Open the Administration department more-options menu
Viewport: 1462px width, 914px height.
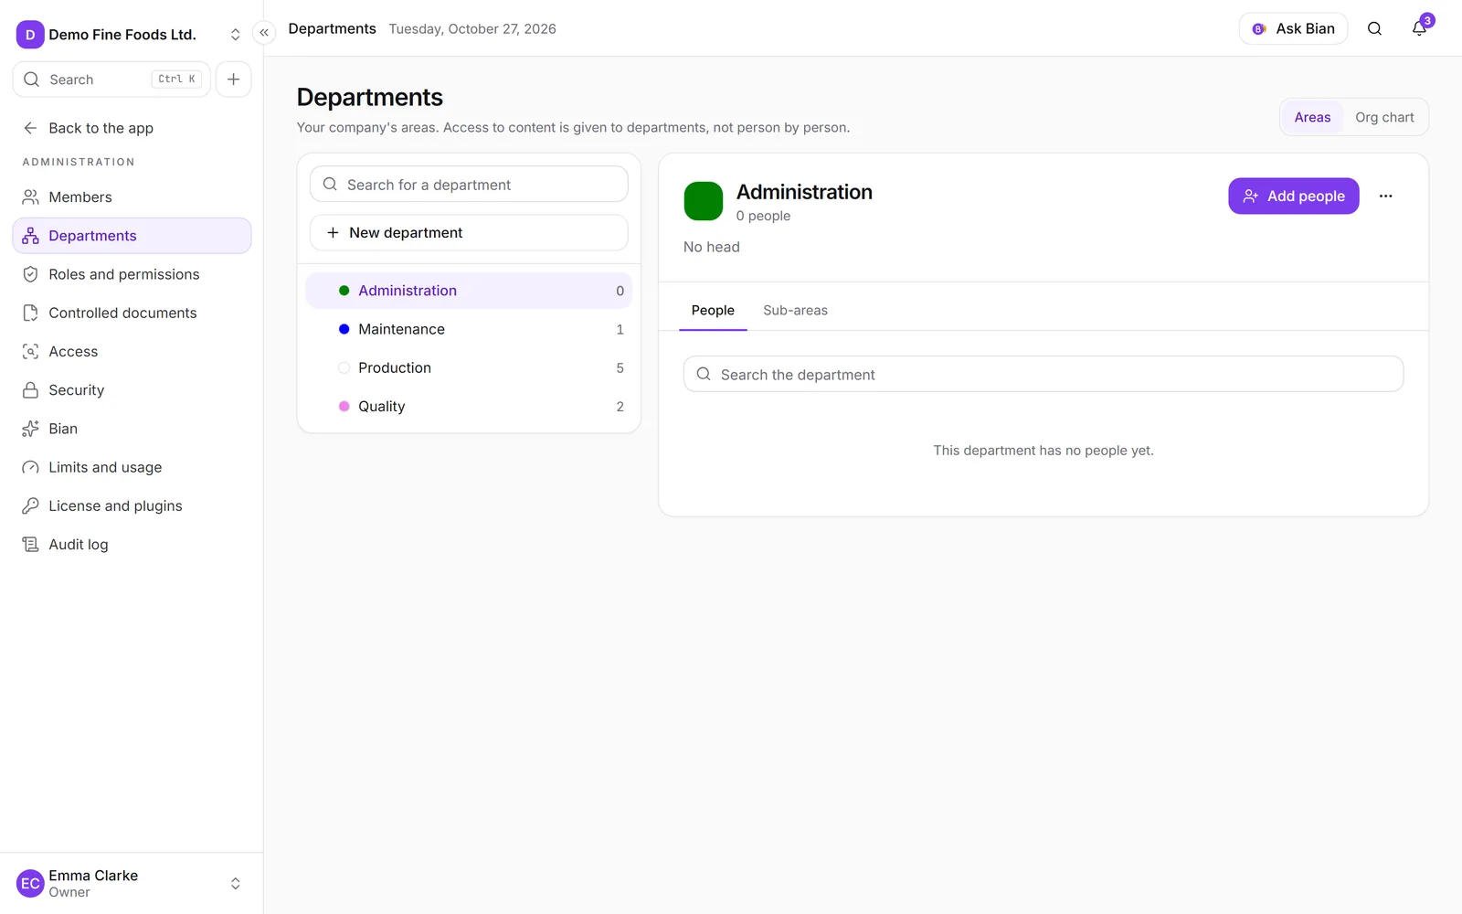(x=1385, y=196)
